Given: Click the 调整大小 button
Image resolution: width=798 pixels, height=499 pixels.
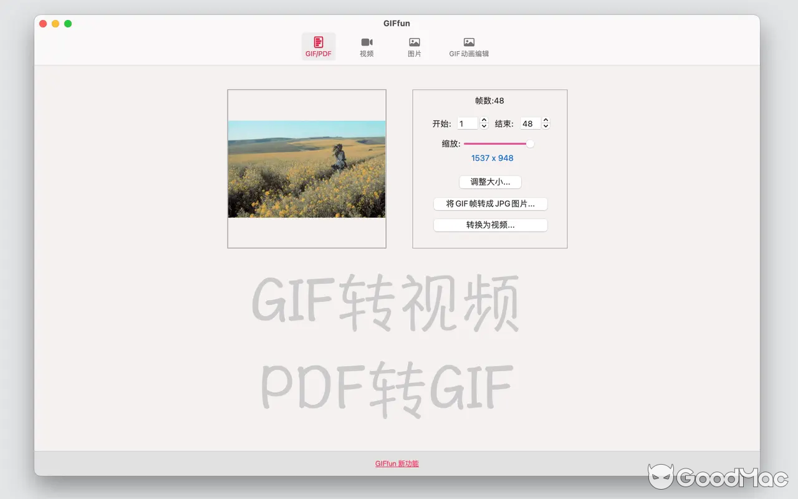Looking at the screenshot, I should pyautogui.click(x=490, y=182).
